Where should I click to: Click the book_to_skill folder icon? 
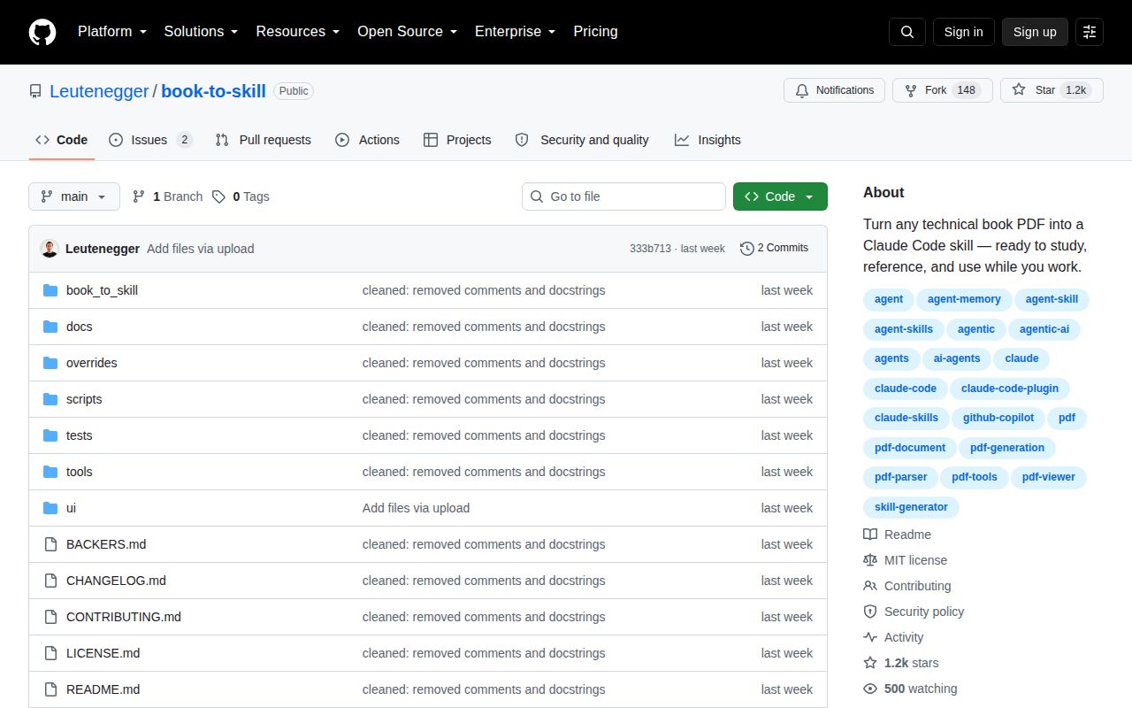pos(50,290)
